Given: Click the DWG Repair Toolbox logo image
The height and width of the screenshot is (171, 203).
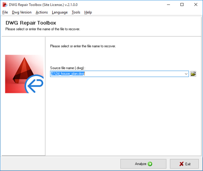Looking at the screenshot, I should pos(24,74).
